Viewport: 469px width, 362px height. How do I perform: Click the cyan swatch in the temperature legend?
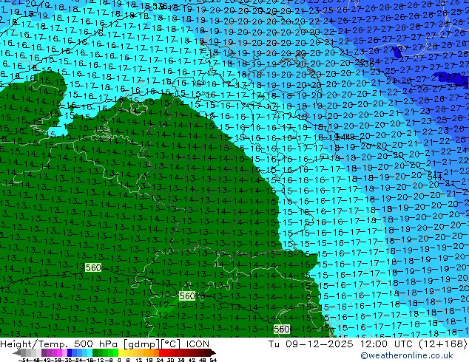(x=90, y=352)
